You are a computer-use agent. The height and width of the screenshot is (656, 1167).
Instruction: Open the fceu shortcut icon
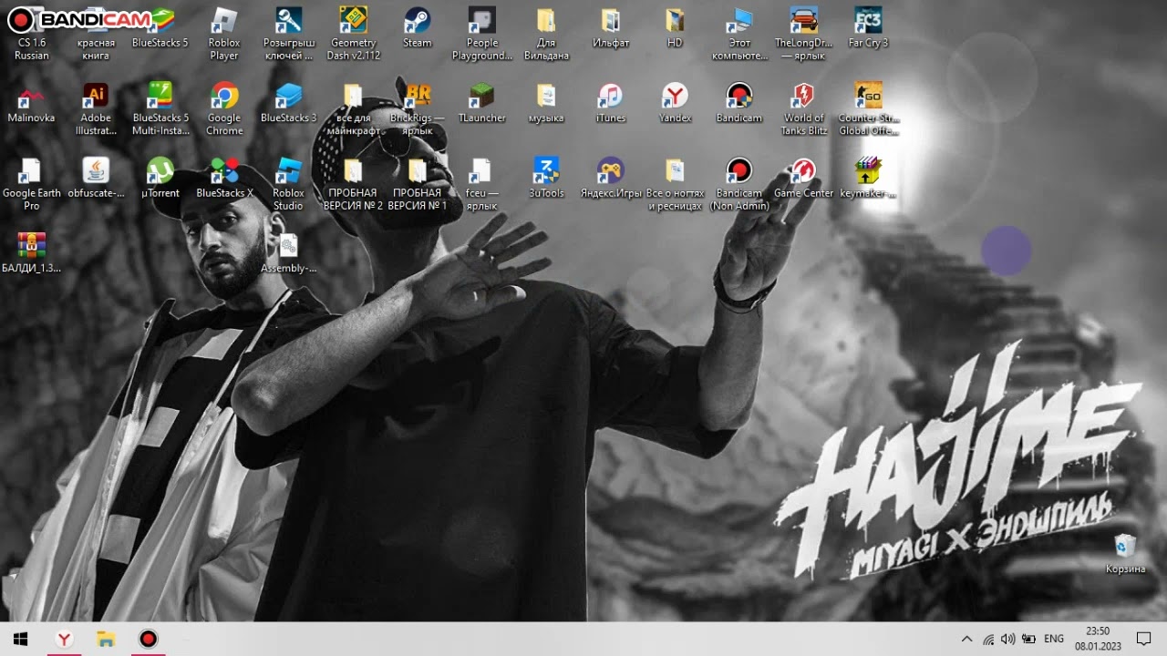482,185
